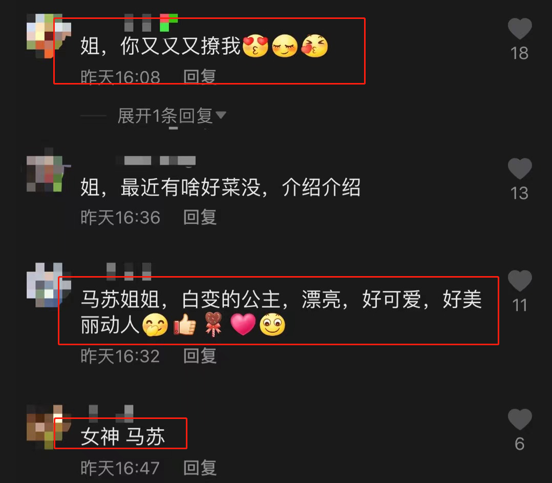Tap the thumbs-up emoji in third comment
The height and width of the screenshot is (483, 552).
[x=185, y=324]
